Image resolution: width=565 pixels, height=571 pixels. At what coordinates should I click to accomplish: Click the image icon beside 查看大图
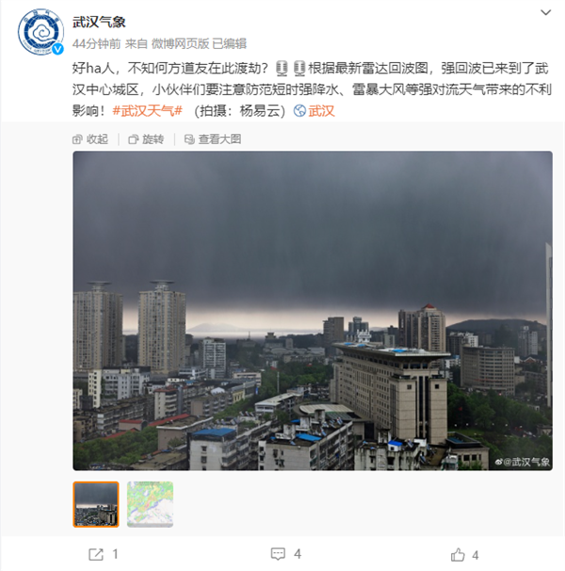(189, 139)
